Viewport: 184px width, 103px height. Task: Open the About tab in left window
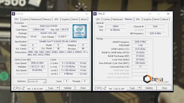coord(84,19)
